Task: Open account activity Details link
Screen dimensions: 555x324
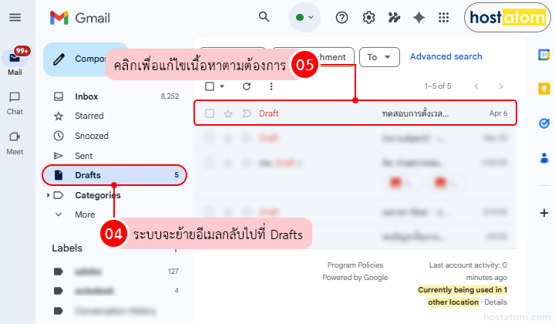Action: pos(496,302)
